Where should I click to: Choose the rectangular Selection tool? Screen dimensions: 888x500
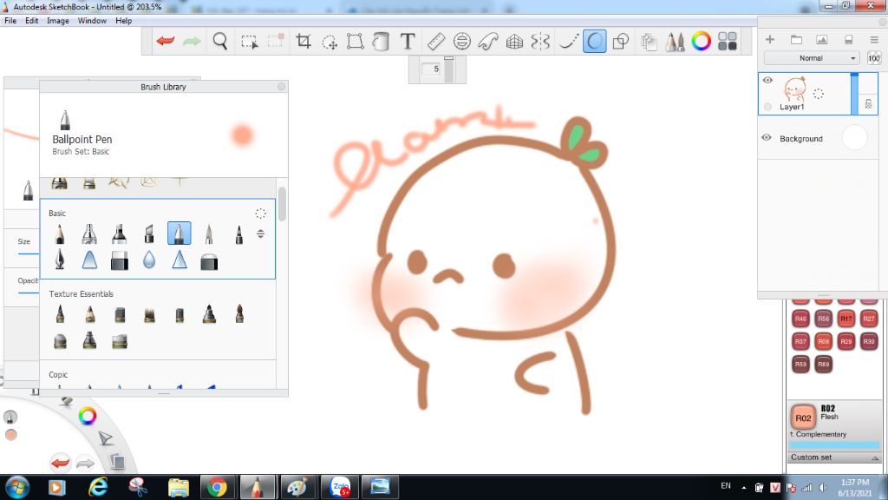(x=249, y=42)
